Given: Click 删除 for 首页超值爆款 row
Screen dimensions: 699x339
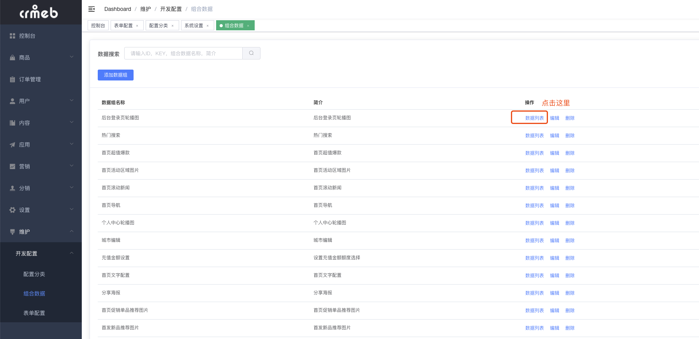Looking at the screenshot, I should [570, 153].
